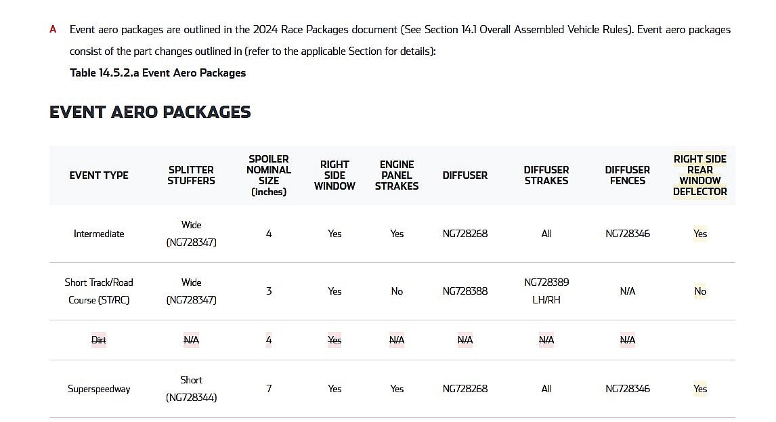Click the EVENT TYPE column header
776x422 pixels.
coord(99,175)
